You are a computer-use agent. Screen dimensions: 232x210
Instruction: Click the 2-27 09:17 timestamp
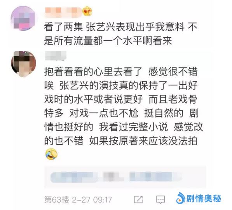92,200
